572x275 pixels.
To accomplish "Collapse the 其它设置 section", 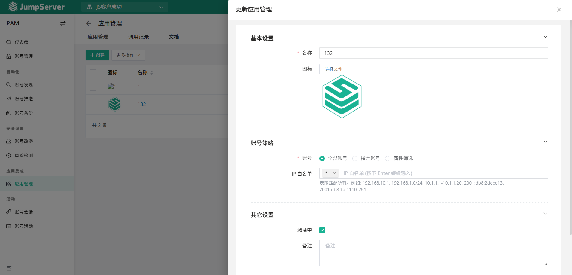I will (545, 213).
